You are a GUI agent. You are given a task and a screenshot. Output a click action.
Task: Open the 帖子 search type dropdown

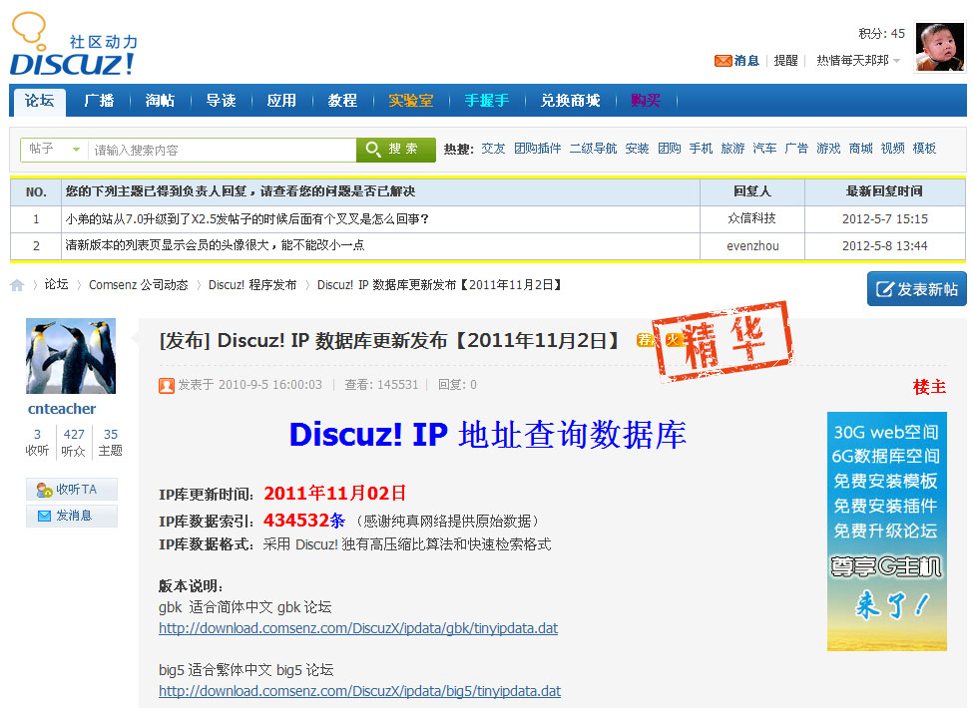[55, 150]
